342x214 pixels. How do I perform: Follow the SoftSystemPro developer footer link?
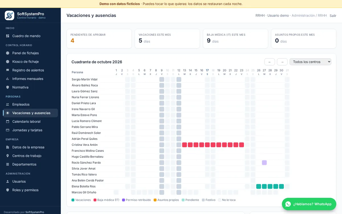35,212
